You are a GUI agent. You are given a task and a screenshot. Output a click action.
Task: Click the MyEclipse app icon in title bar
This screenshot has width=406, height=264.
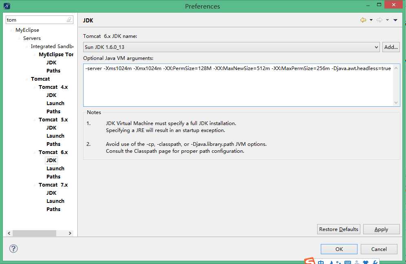(x=7, y=6)
